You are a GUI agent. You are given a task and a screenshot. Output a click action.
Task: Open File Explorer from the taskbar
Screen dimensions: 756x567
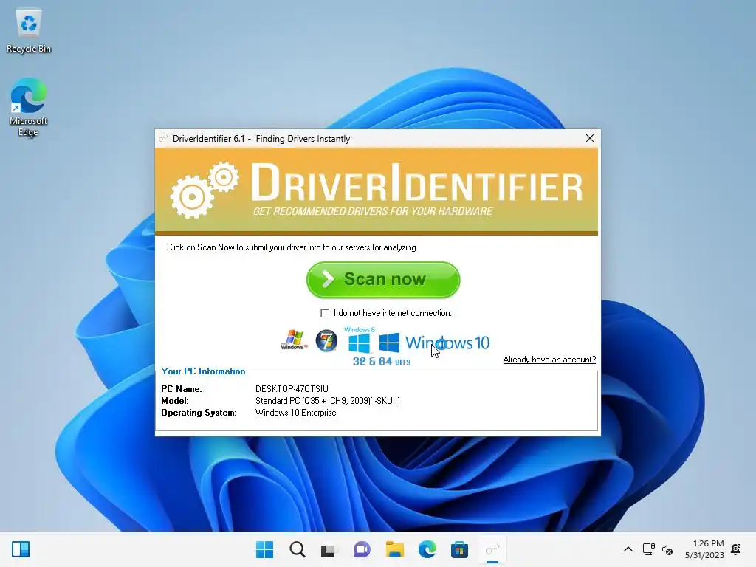[394, 549]
